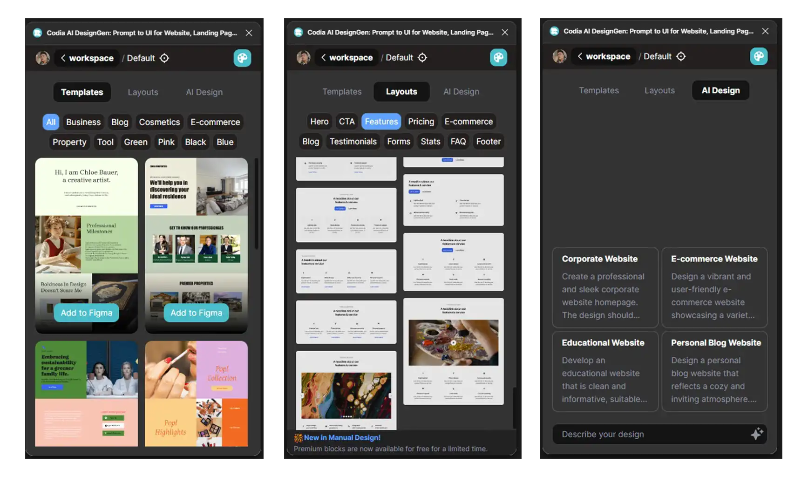This screenshot has height=477, width=801.
Task: Toggle the All filter chip in Templates
Action: point(51,122)
